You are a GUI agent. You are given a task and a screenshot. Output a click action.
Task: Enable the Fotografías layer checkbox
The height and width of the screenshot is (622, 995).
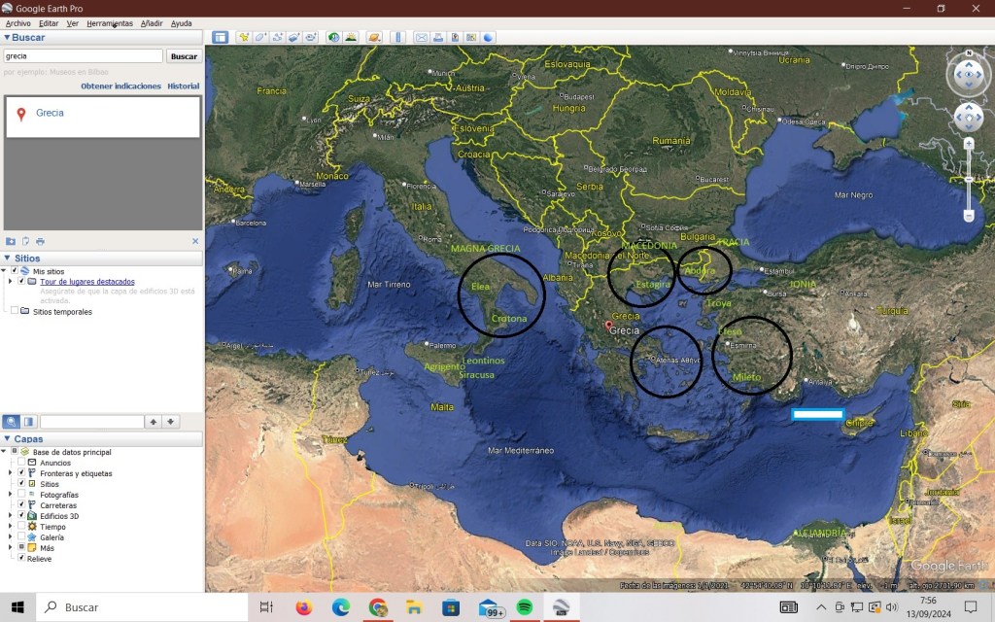pos(21,495)
